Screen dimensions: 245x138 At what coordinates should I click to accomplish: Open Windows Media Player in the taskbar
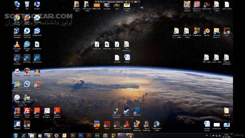[40, 136]
